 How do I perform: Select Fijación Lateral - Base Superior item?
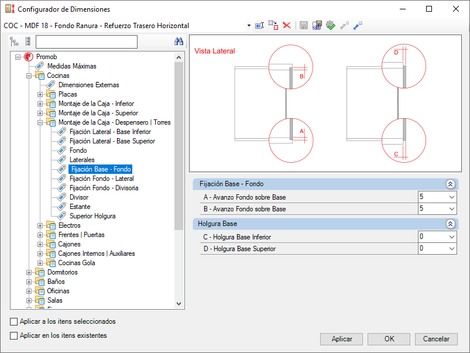pos(112,141)
